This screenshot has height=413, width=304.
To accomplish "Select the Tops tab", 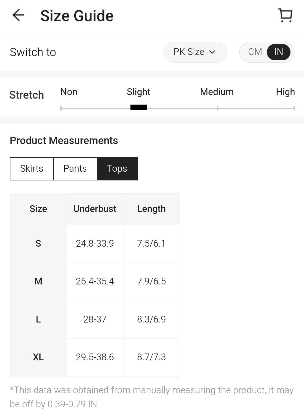I will [117, 169].
